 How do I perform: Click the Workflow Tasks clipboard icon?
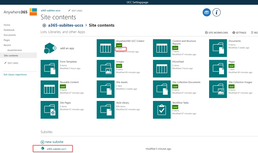pos(162,110)
